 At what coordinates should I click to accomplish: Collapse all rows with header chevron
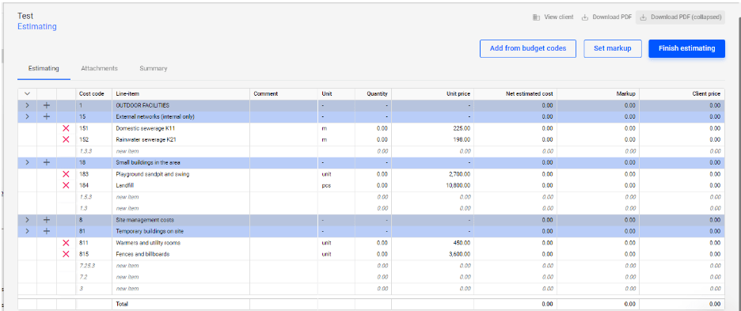tap(27, 93)
